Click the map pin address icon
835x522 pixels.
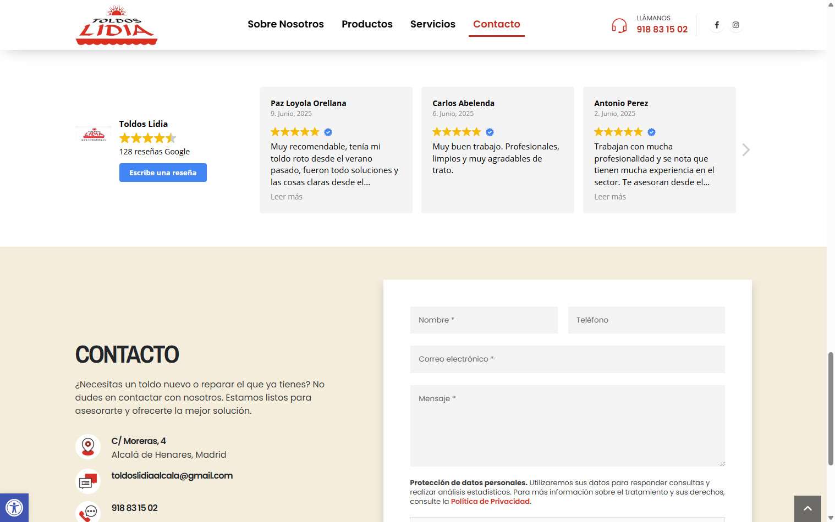(88, 447)
